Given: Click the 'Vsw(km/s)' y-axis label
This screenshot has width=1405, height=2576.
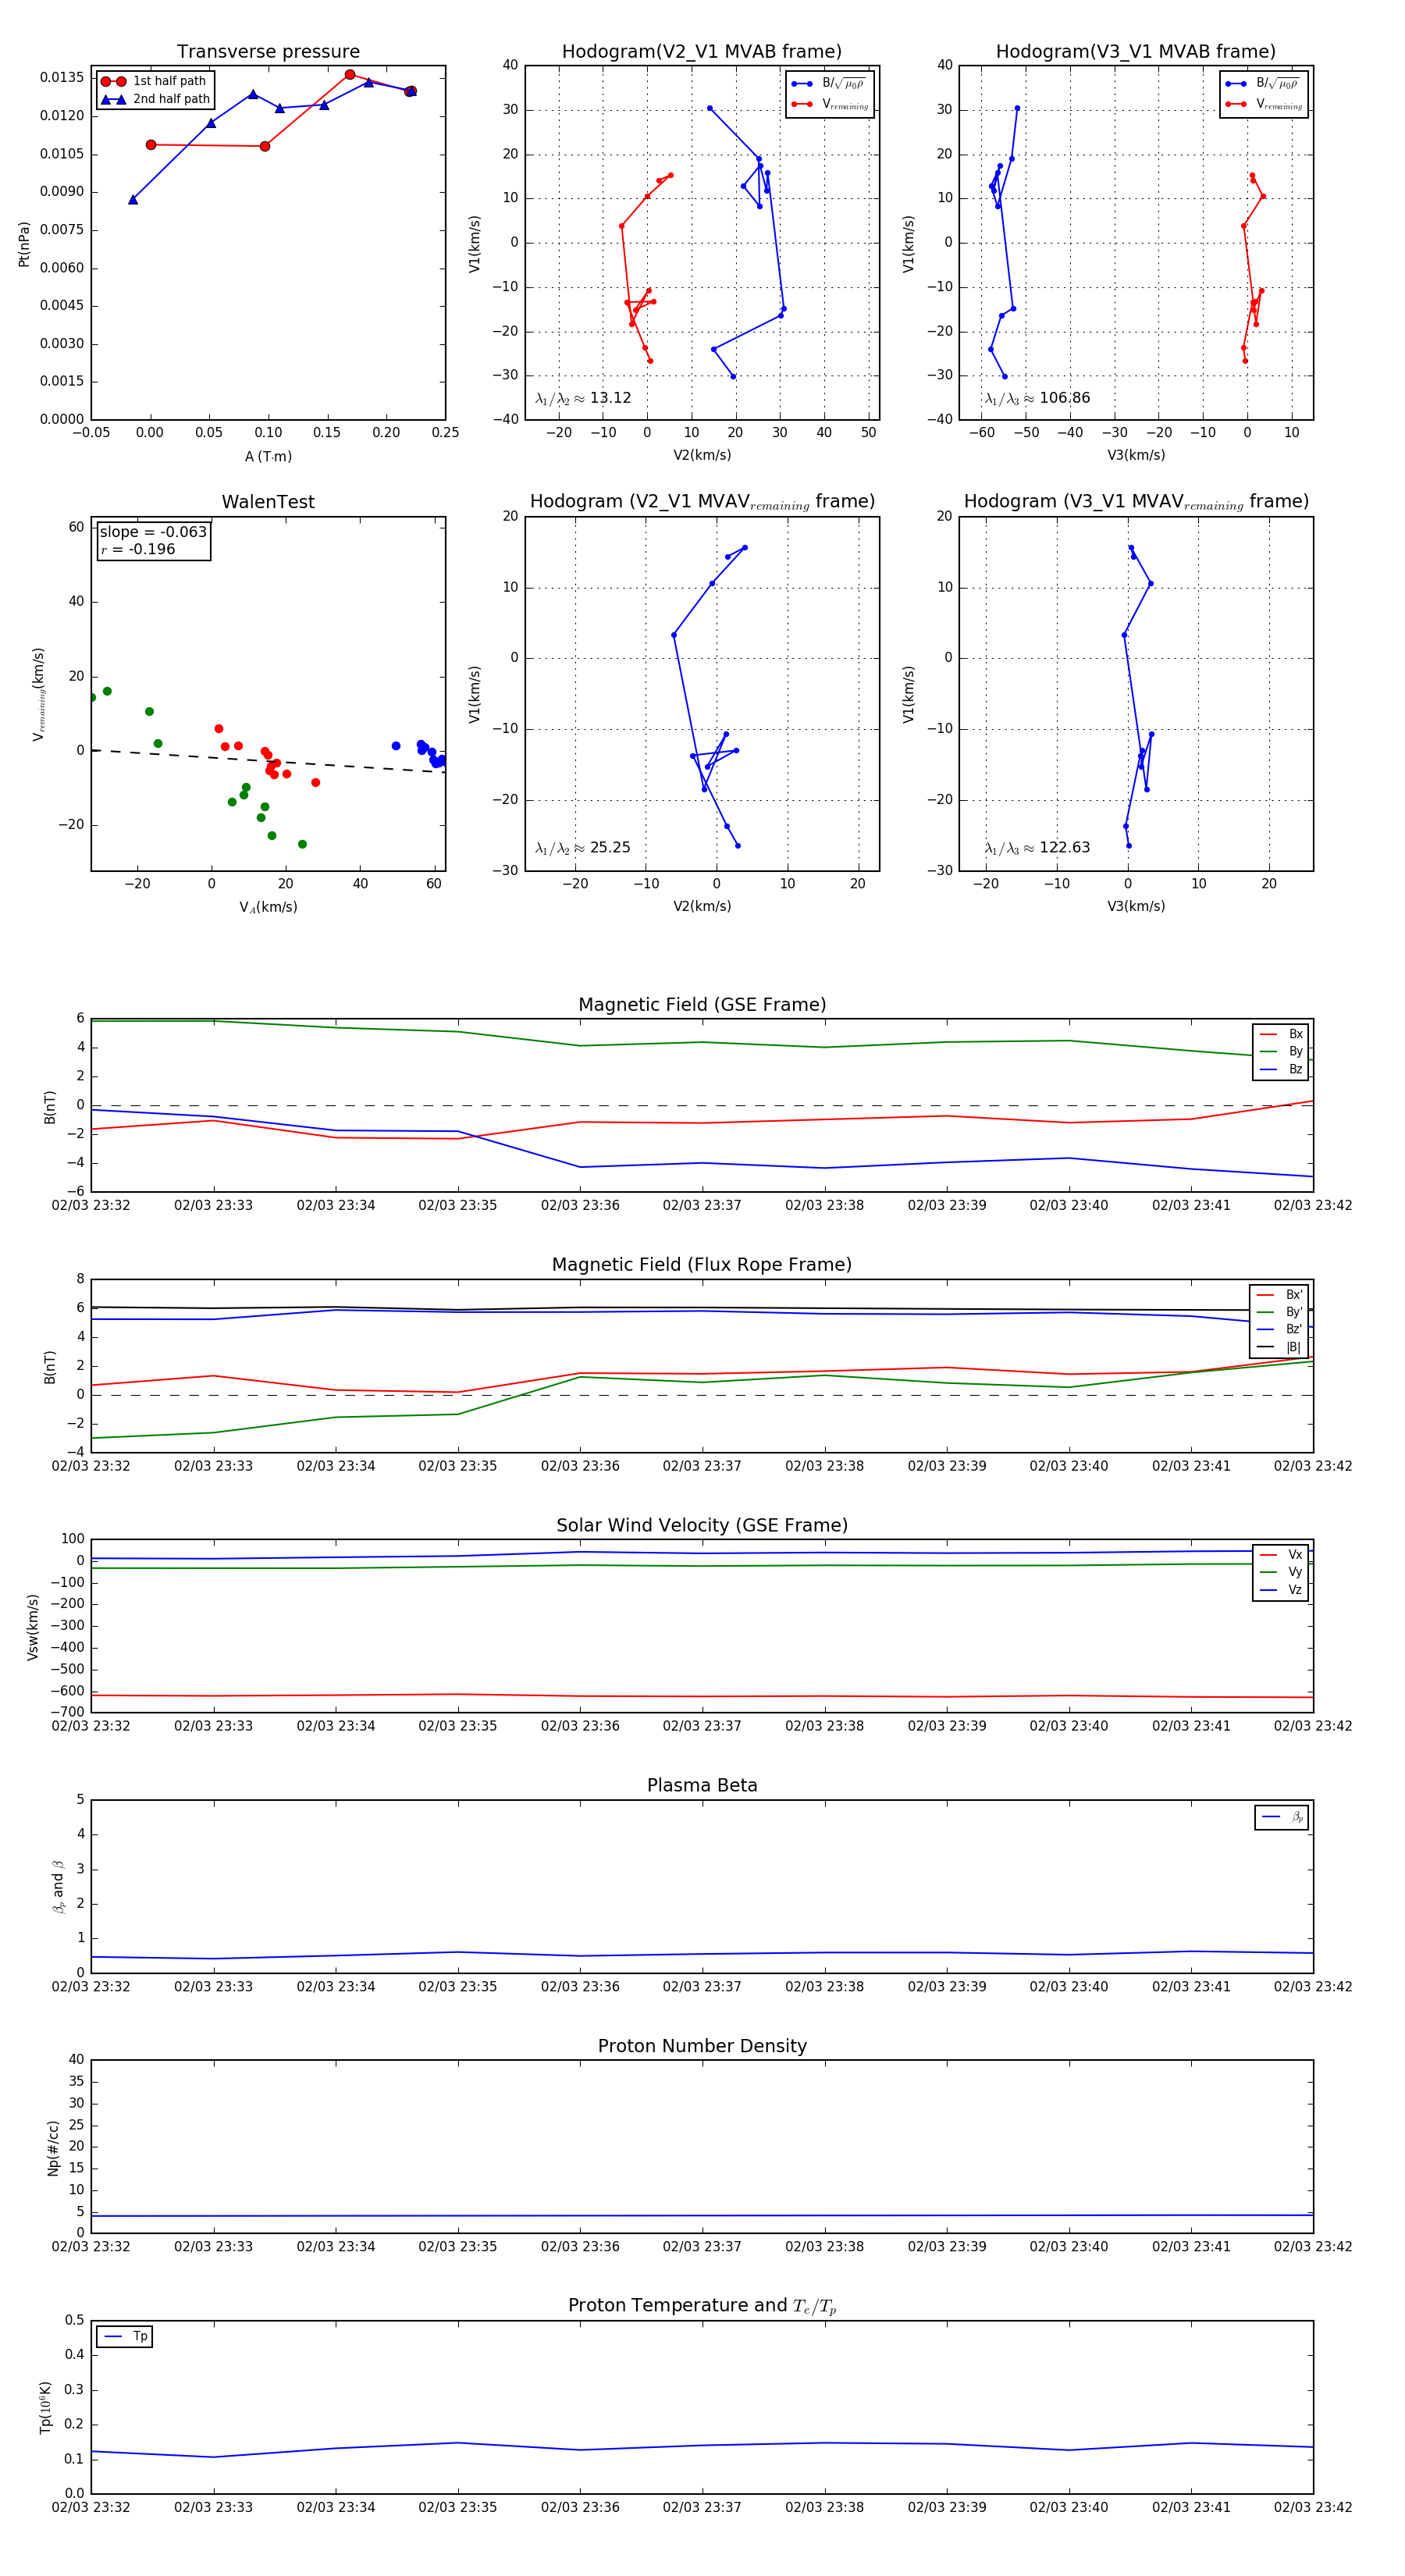Looking at the screenshot, I should pyautogui.click(x=33, y=1627).
